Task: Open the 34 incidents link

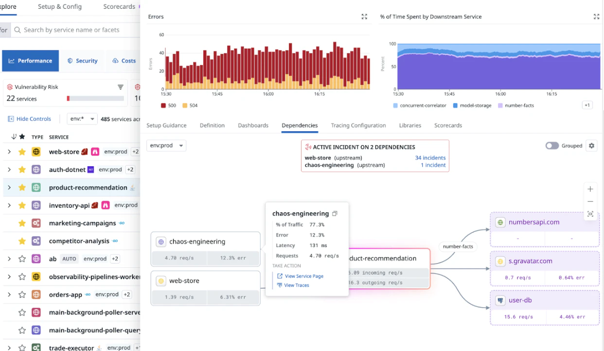Action: [430, 158]
